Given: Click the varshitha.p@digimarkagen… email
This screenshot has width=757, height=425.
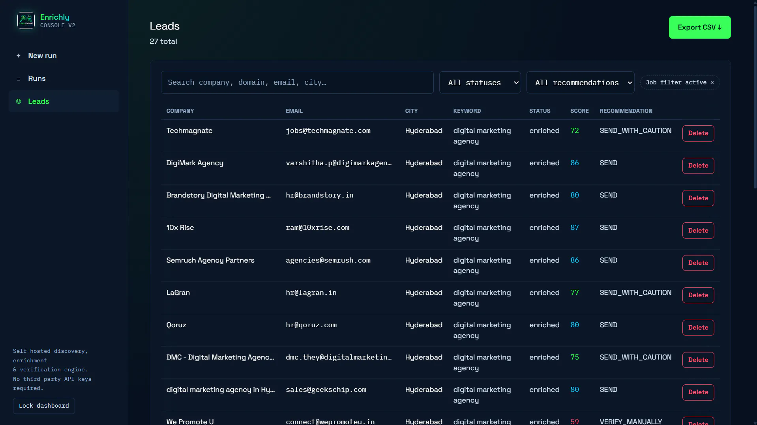Looking at the screenshot, I should click(x=339, y=163).
